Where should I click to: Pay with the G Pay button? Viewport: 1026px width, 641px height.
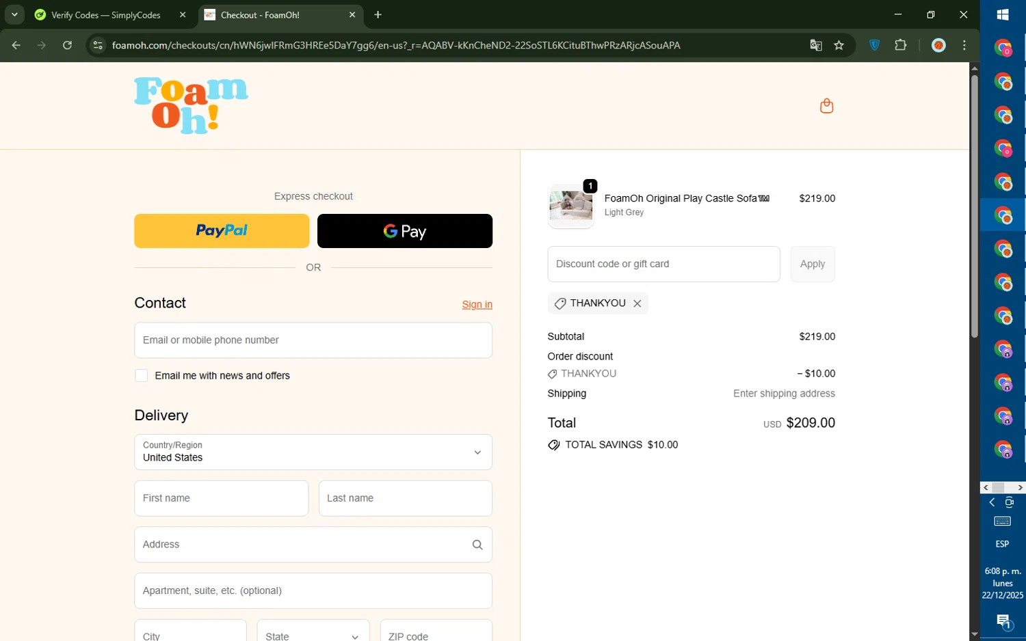[x=405, y=231]
